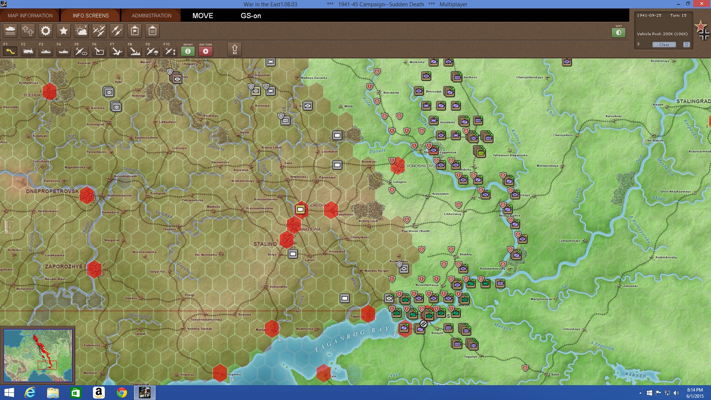Viewport: 711px width, 400px height.
Task: Select the POLTAVA red city hex
Action: [49, 91]
